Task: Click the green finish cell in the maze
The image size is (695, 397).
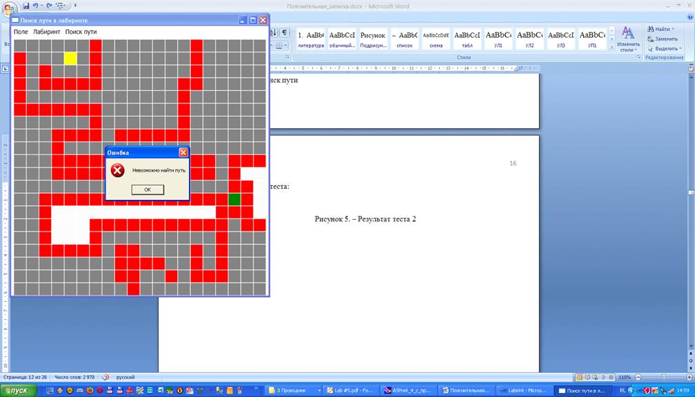Action: point(234,199)
